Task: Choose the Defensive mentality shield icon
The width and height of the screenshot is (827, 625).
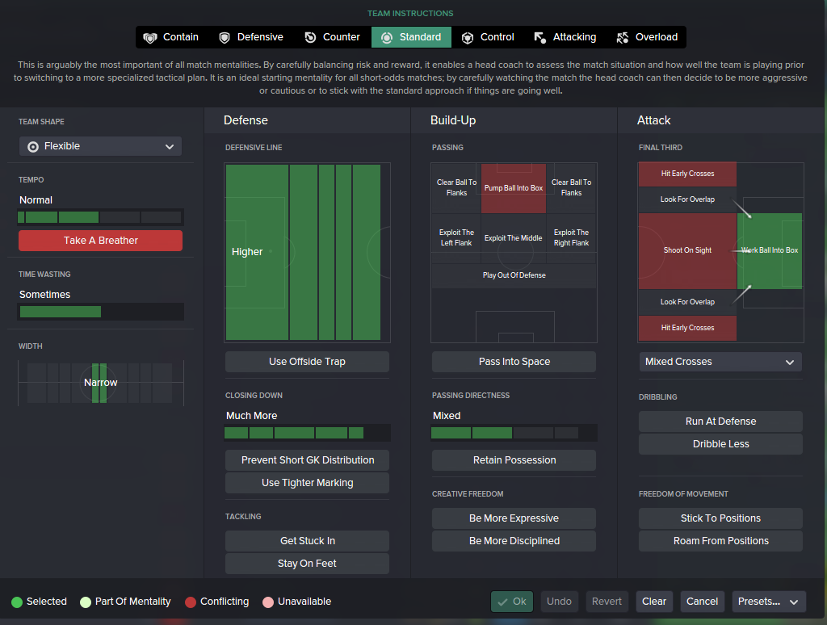Action: tap(225, 37)
